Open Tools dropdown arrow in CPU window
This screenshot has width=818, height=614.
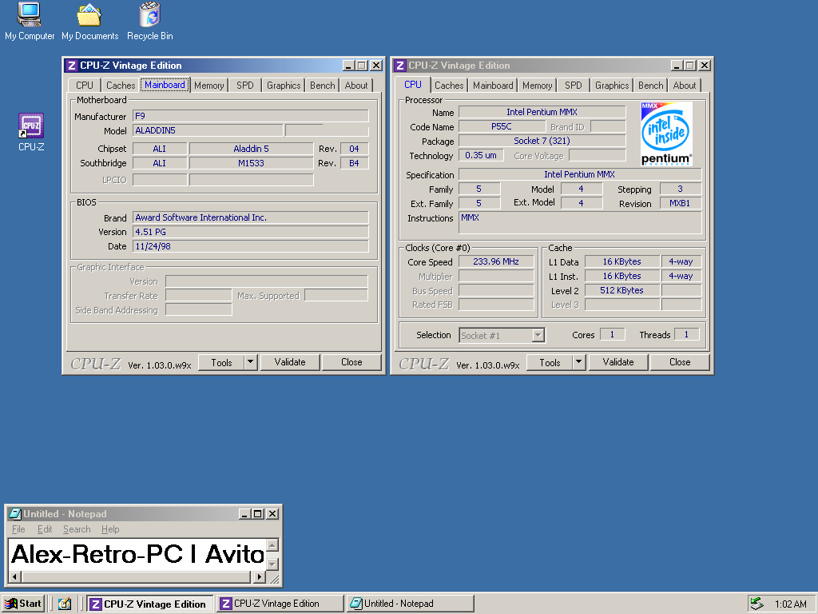578,362
